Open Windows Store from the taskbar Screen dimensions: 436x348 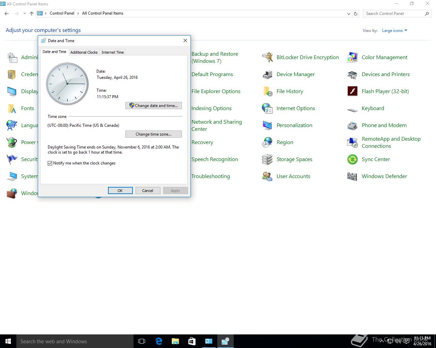pos(192,341)
